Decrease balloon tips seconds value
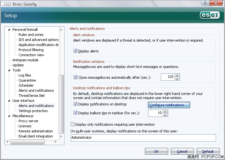The height and width of the screenshot is (160, 225). coord(165,115)
